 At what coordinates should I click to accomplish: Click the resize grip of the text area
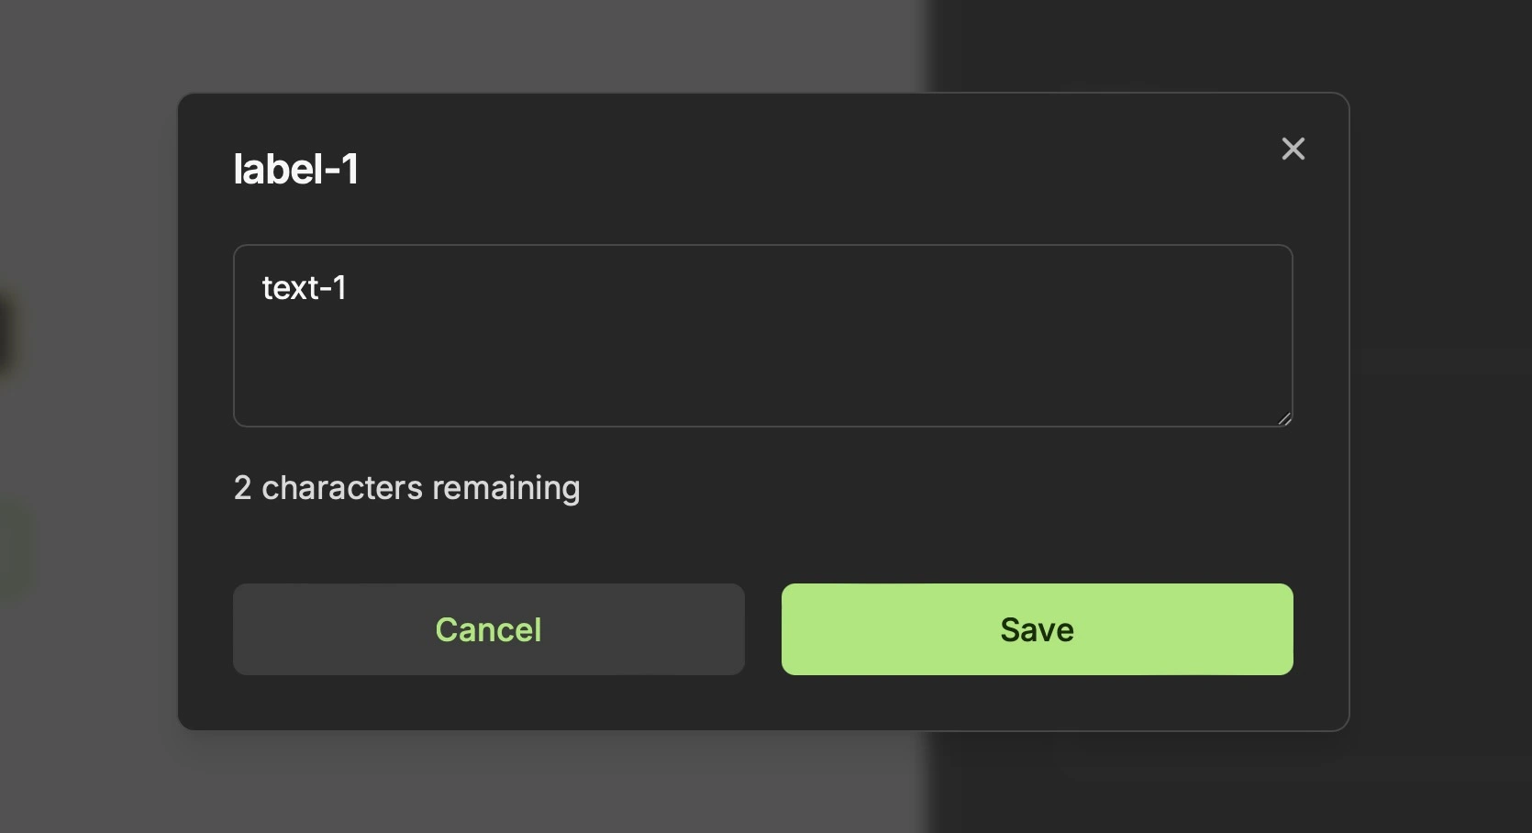pos(1284,418)
